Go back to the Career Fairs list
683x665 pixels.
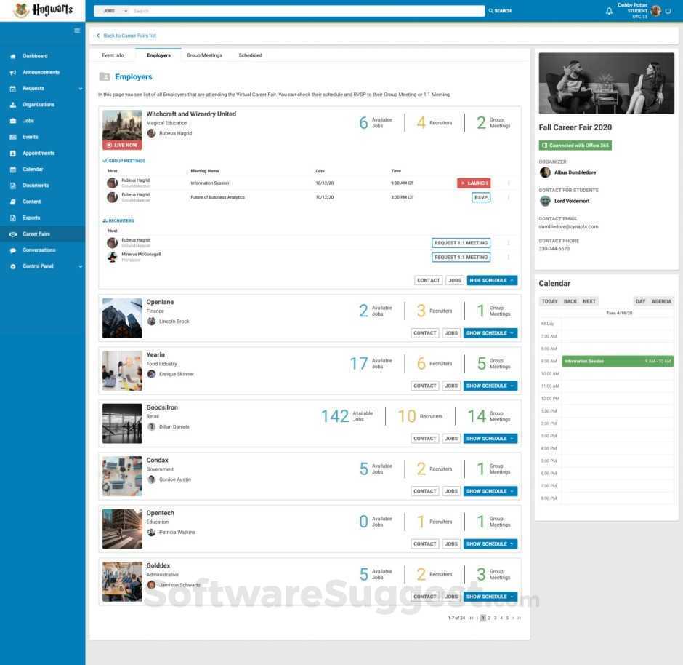tap(126, 35)
